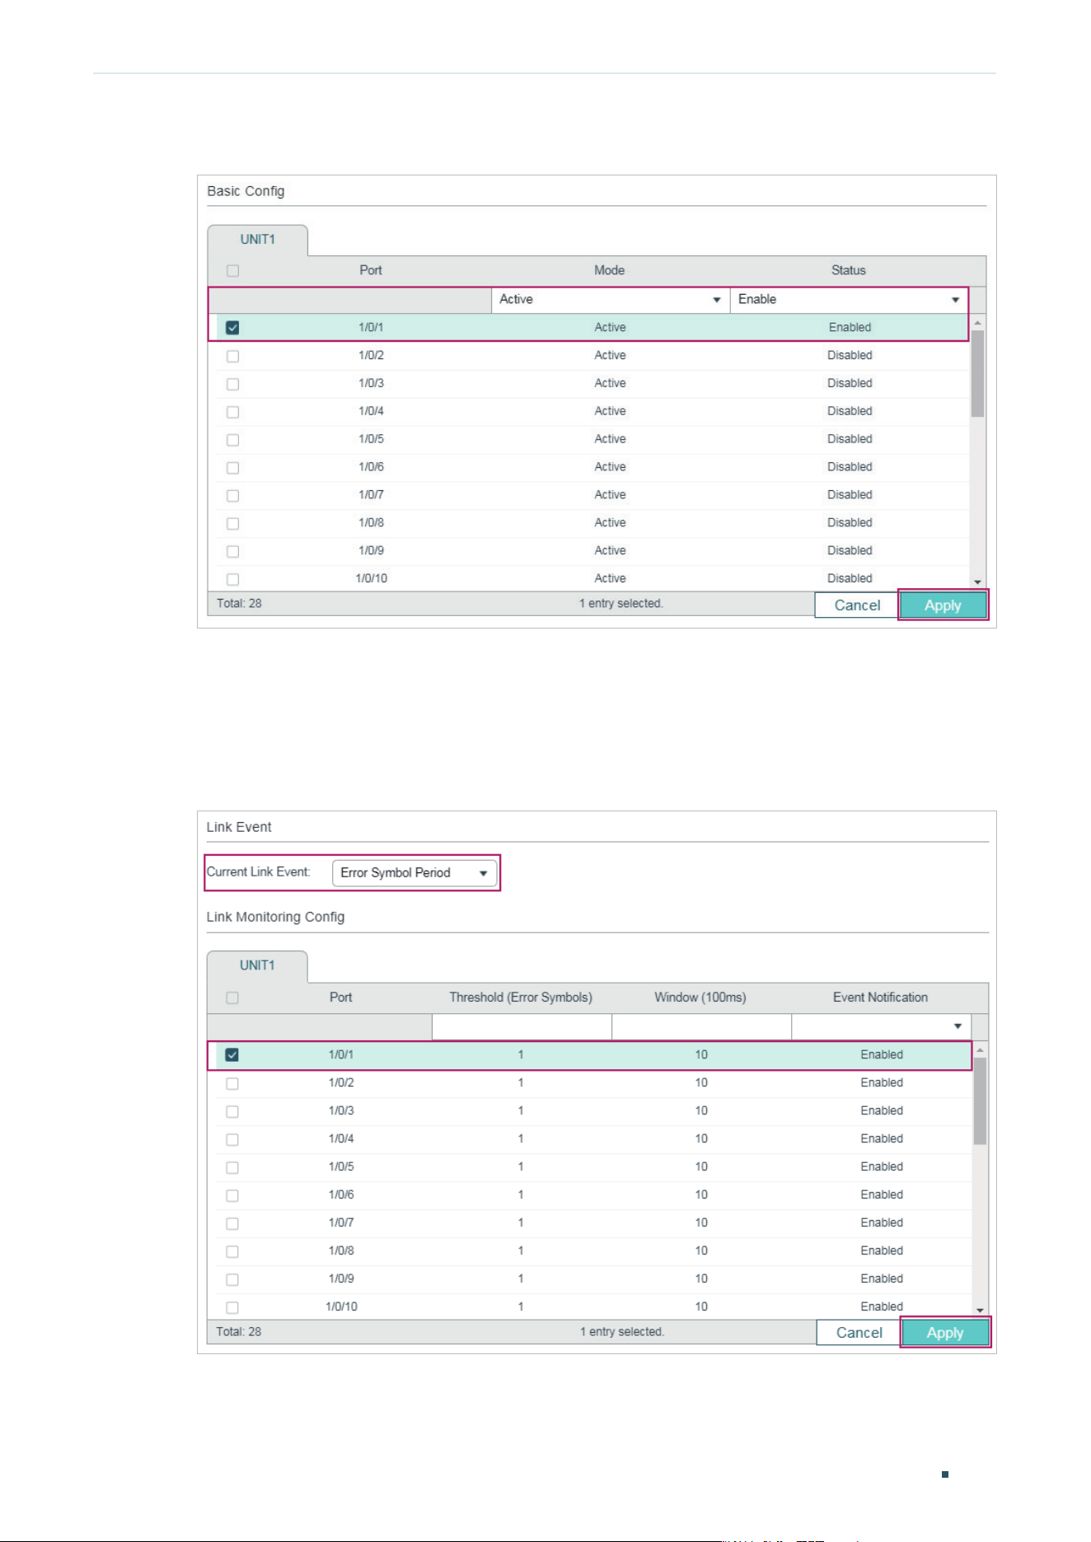1091x1542 pixels.
Task: Toggle select-all checkbox in Link Monitoring header
Action: tap(232, 998)
